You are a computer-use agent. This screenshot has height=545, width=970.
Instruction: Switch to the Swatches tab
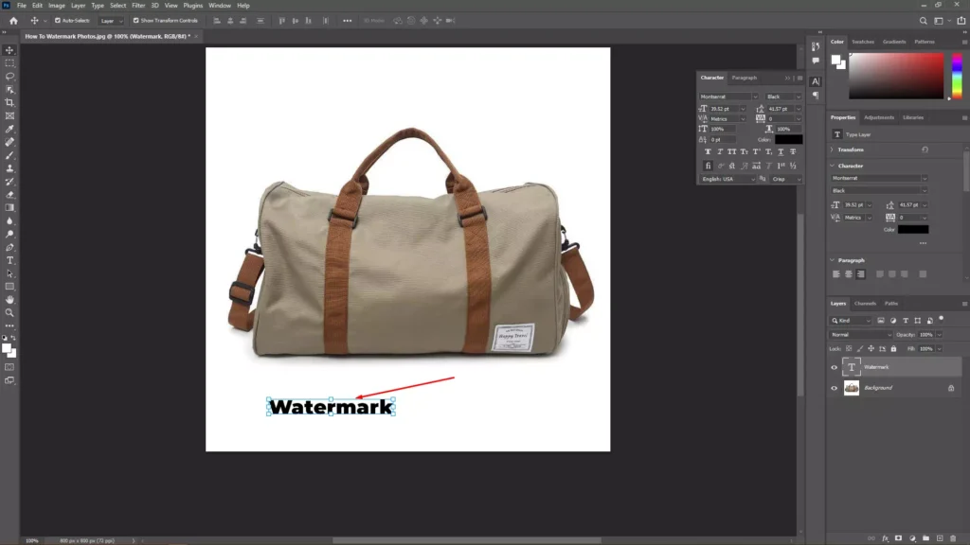863,42
